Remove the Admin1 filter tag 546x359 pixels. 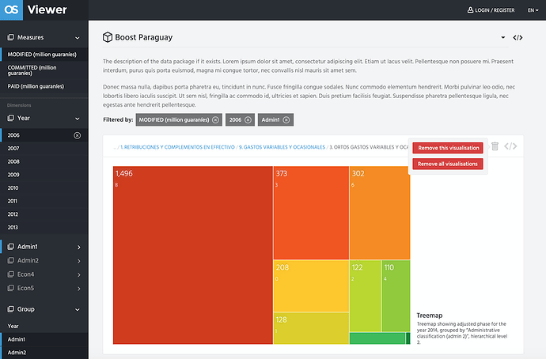click(286, 119)
